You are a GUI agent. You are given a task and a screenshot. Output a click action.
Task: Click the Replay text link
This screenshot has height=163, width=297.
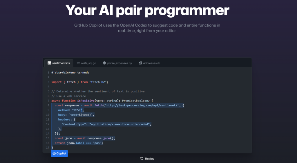(149, 159)
